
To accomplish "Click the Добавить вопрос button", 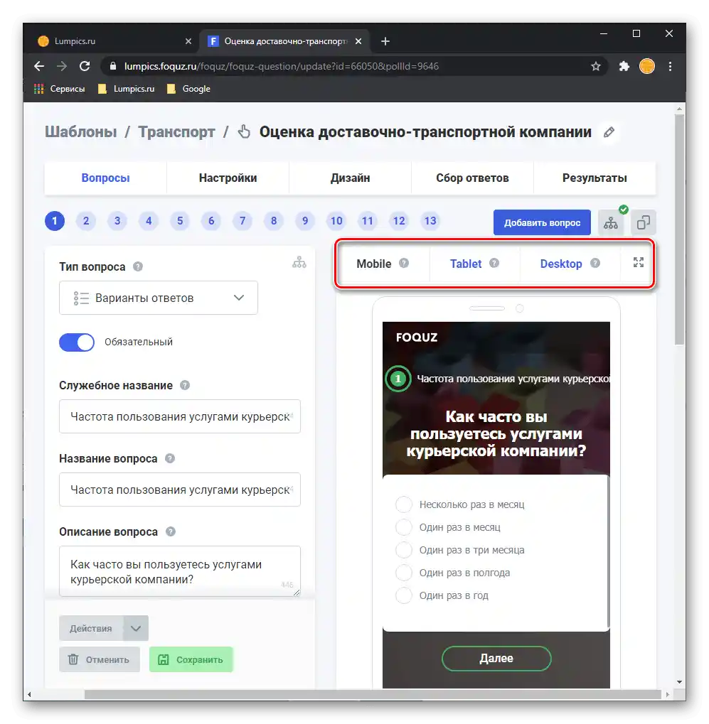I will (x=542, y=222).
